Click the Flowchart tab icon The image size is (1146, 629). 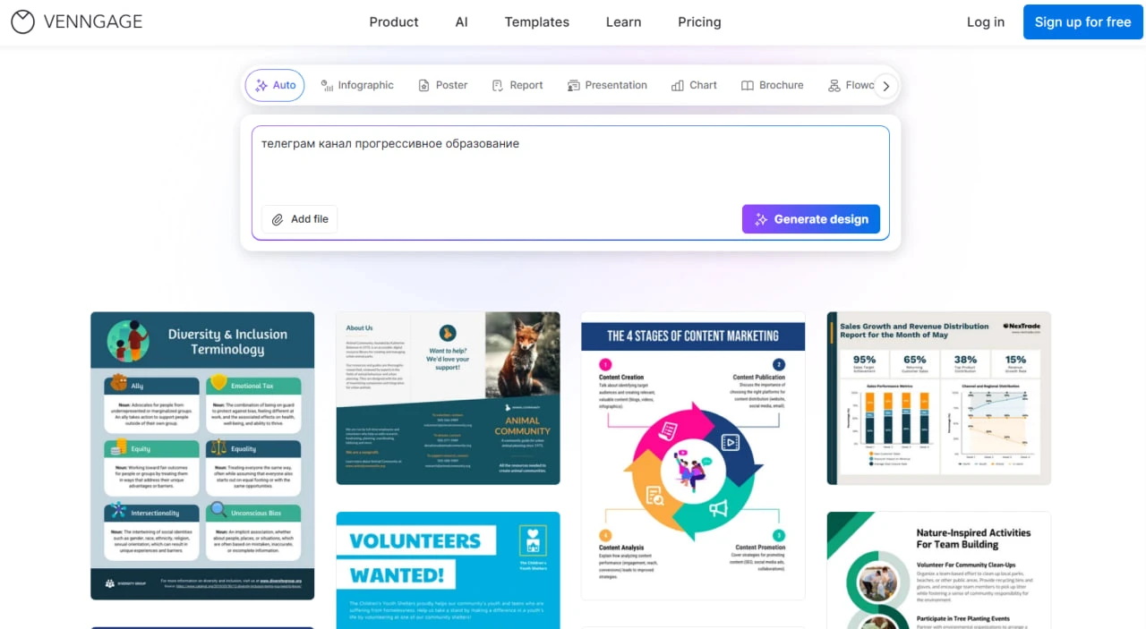(834, 85)
